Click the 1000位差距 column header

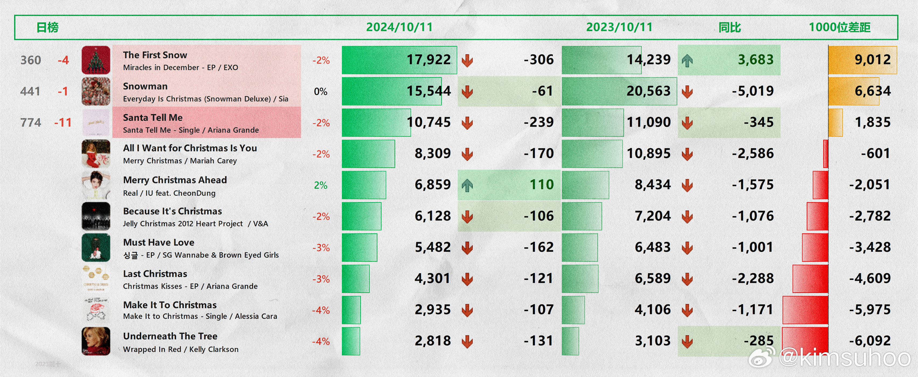(x=839, y=27)
